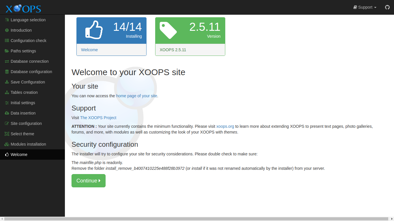
Task: Select the Modules installation puzzle icon
Action: 6,144
